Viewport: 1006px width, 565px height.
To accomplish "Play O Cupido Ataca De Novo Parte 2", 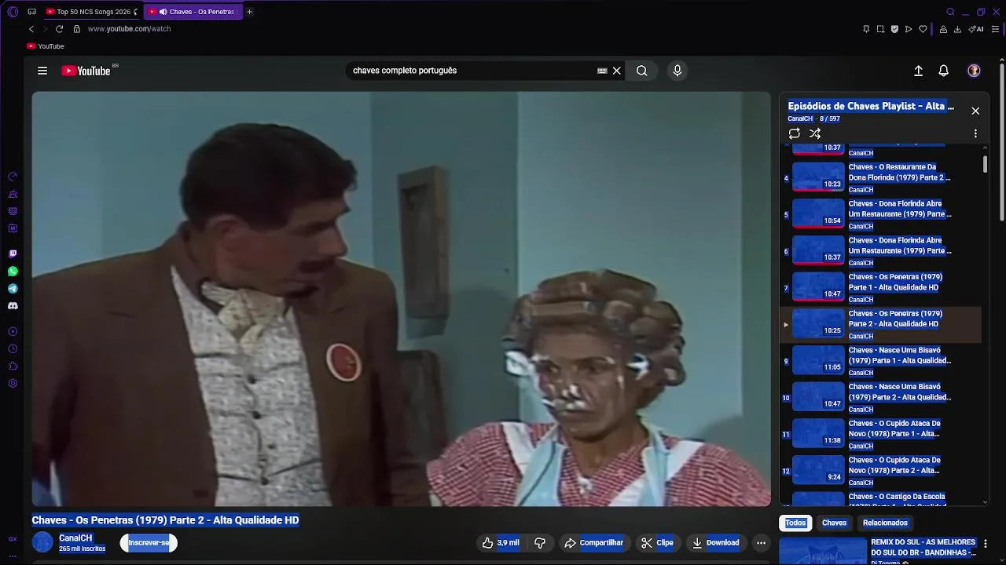I will (880, 470).
